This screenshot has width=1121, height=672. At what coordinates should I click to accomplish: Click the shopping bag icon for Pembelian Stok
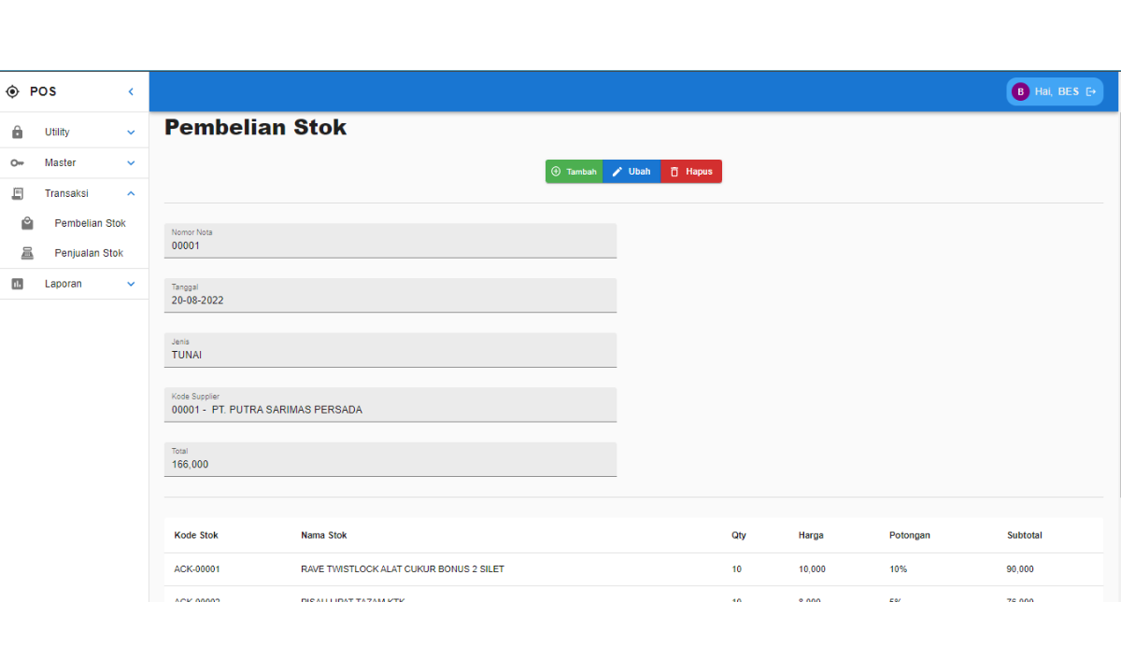tap(27, 224)
